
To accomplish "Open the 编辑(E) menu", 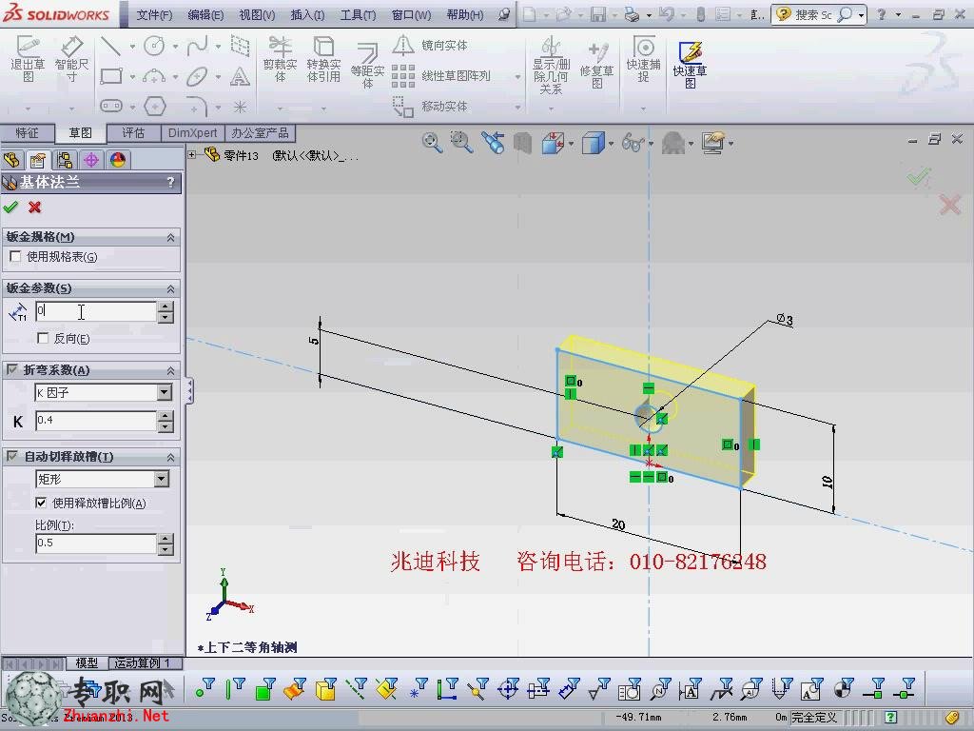I will click(205, 14).
